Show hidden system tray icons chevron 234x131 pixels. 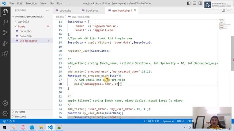pyautogui.click(x=185, y=127)
